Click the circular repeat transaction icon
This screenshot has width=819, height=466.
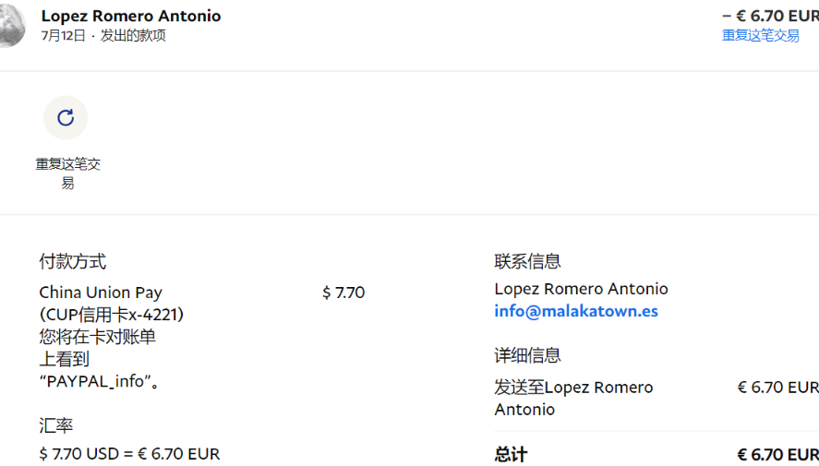tap(66, 117)
